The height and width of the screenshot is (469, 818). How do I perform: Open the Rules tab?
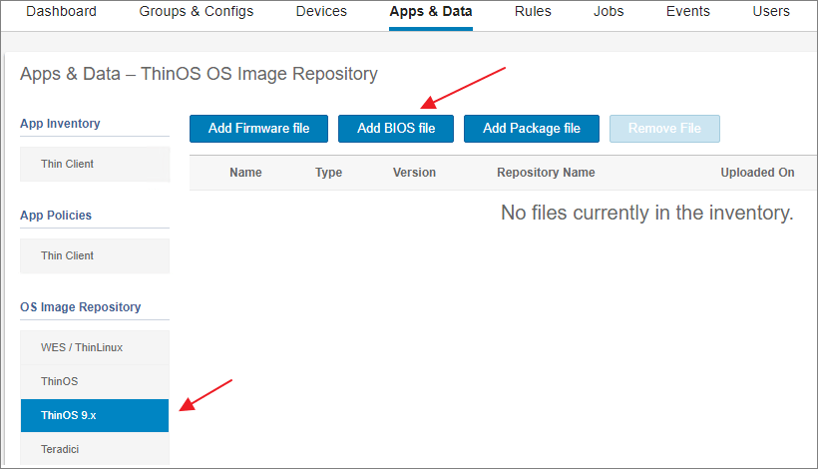pyautogui.click(x=534, y=12)
